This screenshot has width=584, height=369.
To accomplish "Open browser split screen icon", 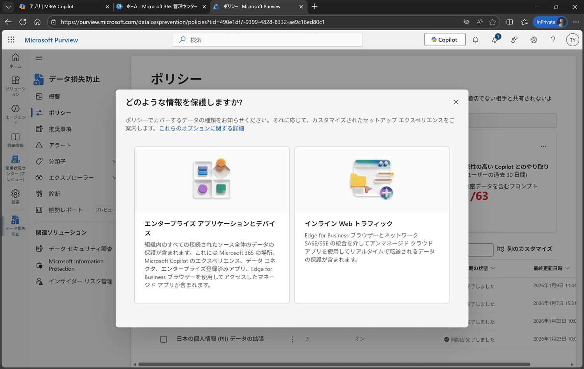I will (510, 22).
